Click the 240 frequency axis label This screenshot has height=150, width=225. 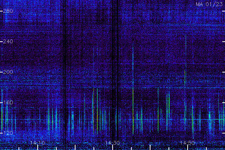tap(8, 41)
